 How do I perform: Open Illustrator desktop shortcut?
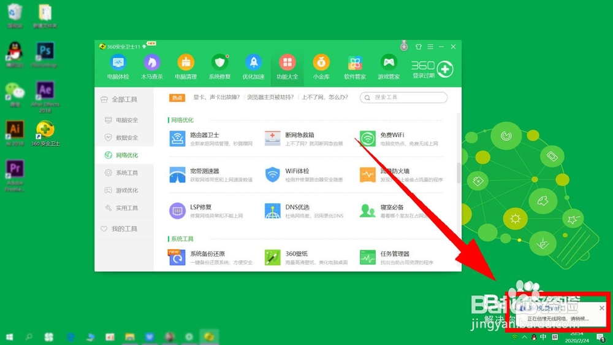[15, 133]
